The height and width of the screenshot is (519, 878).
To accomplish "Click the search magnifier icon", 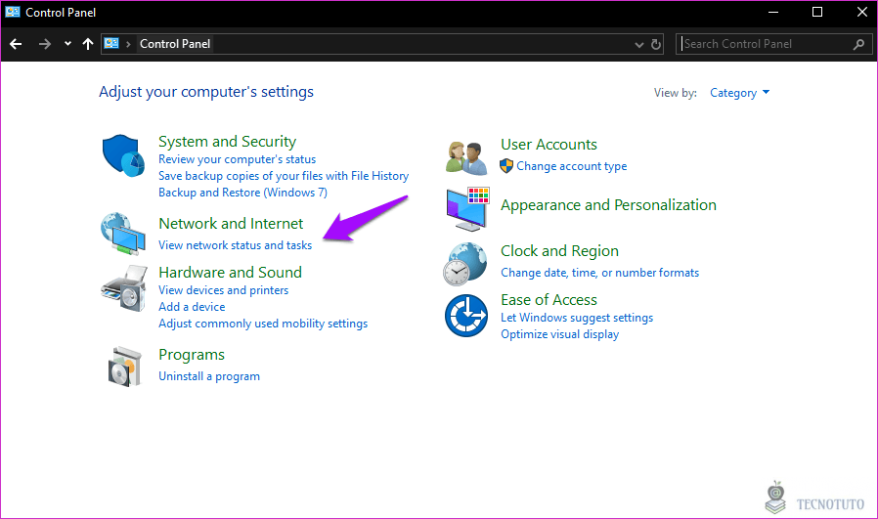I will tap(858, 44).
